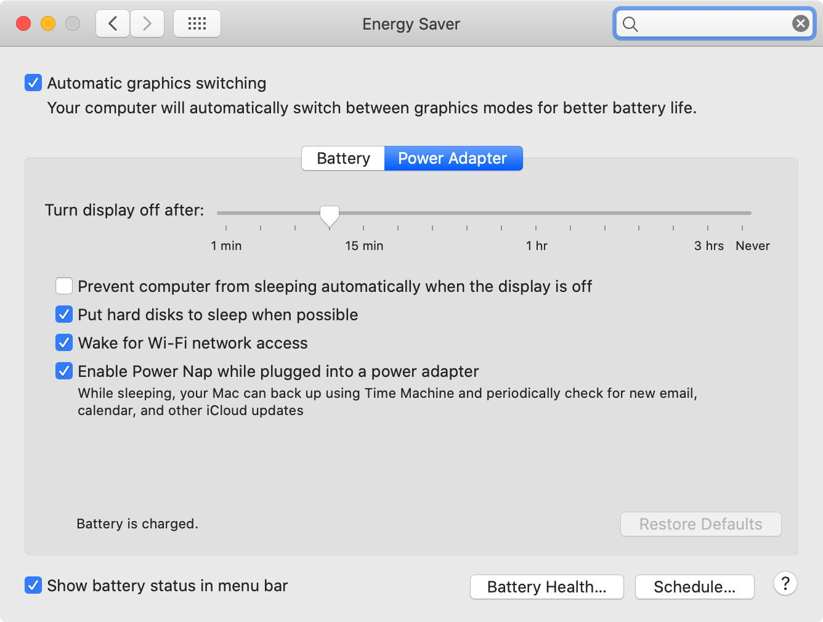
Task: Enable Prevent computer from sleeping automatically
Action: (64, 286)
